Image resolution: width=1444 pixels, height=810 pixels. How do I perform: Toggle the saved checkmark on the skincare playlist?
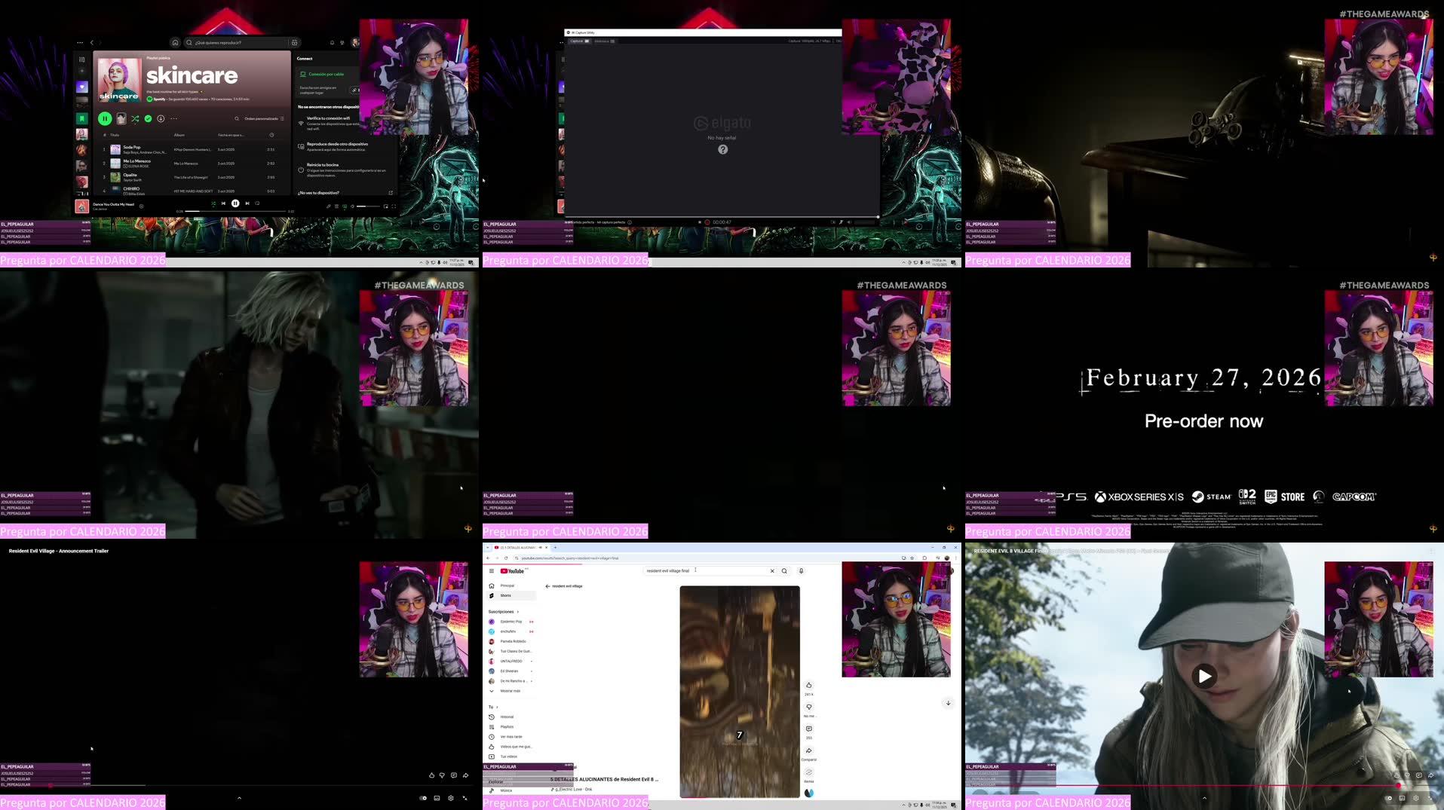pyautogui.click(x=148, y=118)
